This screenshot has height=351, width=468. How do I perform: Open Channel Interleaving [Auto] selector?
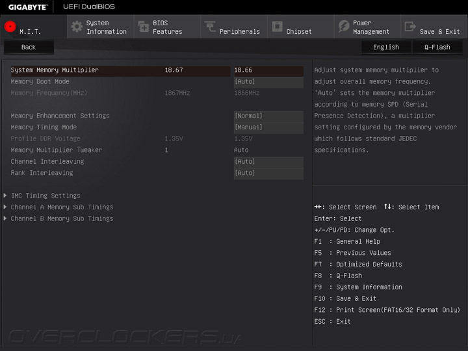pos(268,161)
